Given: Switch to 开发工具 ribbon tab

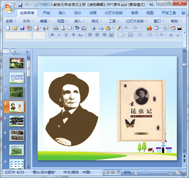Looking at the screenshot, I should click(169, 13).
